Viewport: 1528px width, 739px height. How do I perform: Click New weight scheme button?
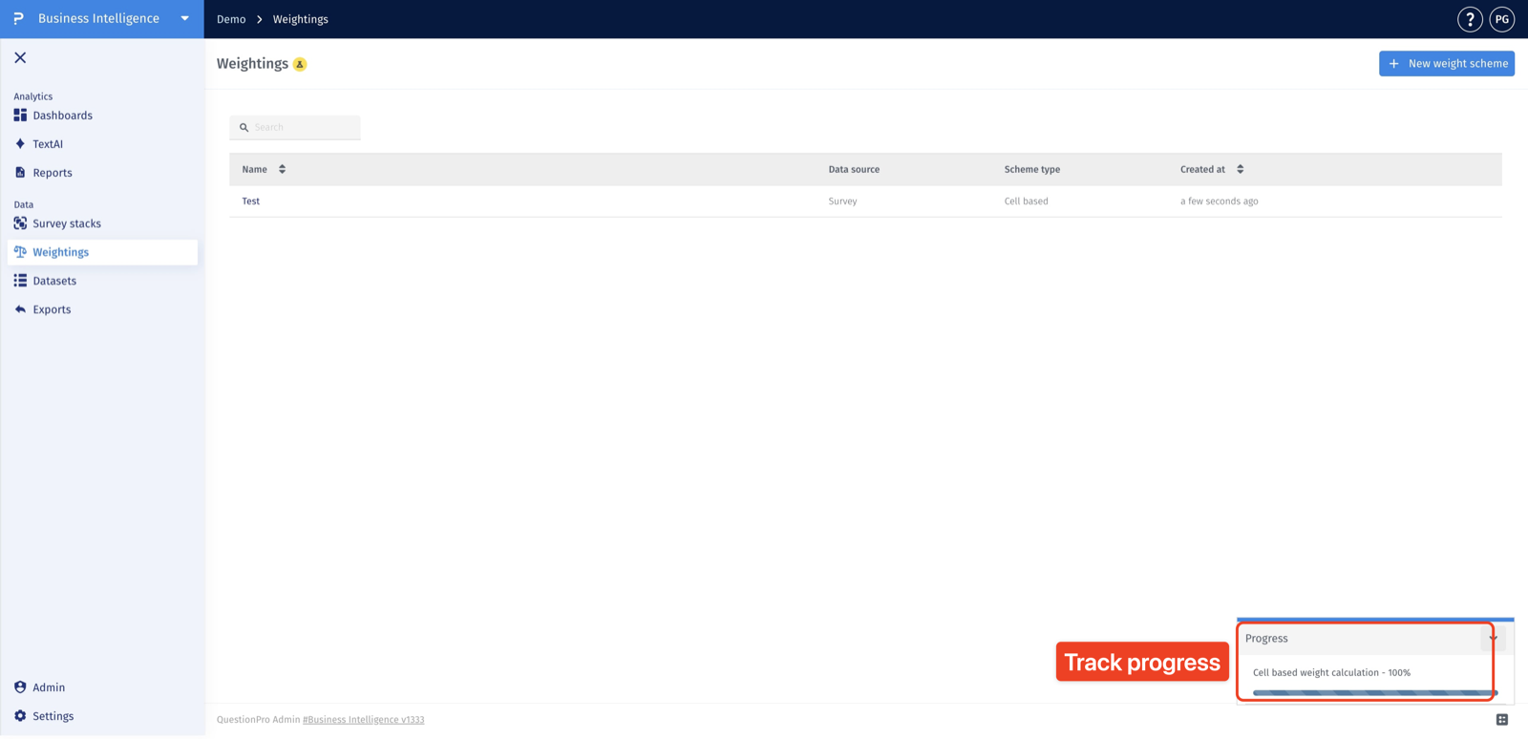point(1447,63)
